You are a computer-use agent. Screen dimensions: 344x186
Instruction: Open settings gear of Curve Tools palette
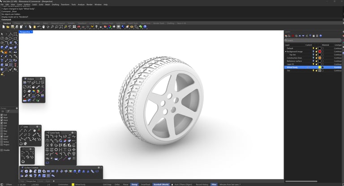point(71,132)
